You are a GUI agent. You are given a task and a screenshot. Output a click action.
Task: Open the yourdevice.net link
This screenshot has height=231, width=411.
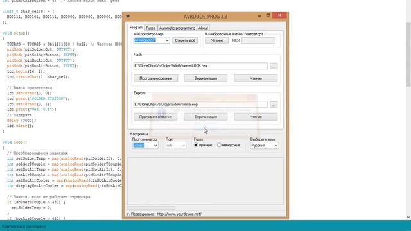(x=179, y=214)
